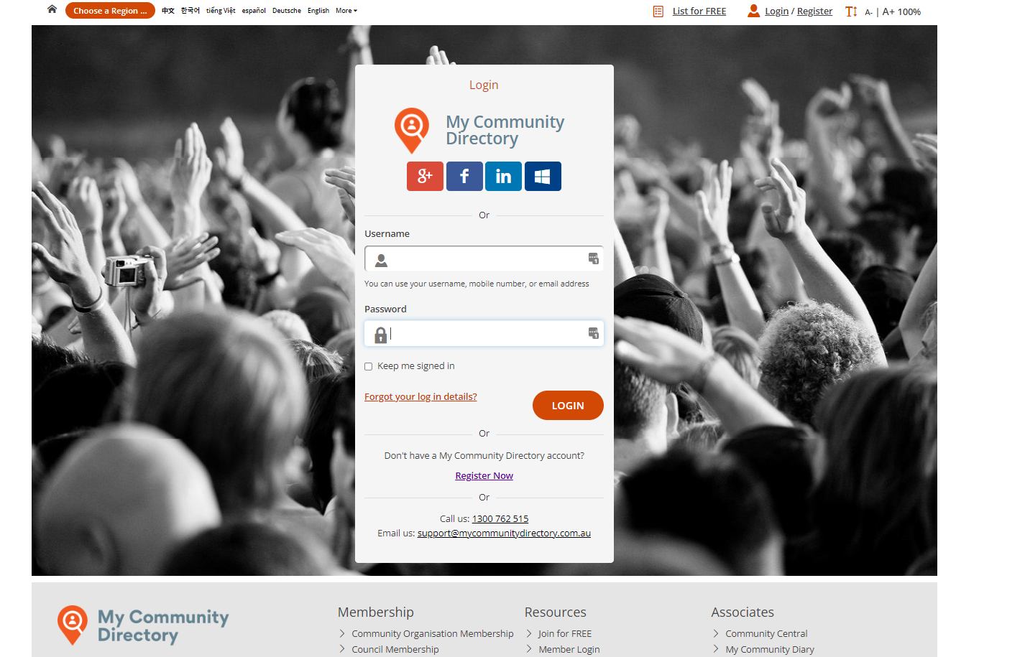Sign in with Google Plus icon

pyautogui.click(x=425, y=176)
